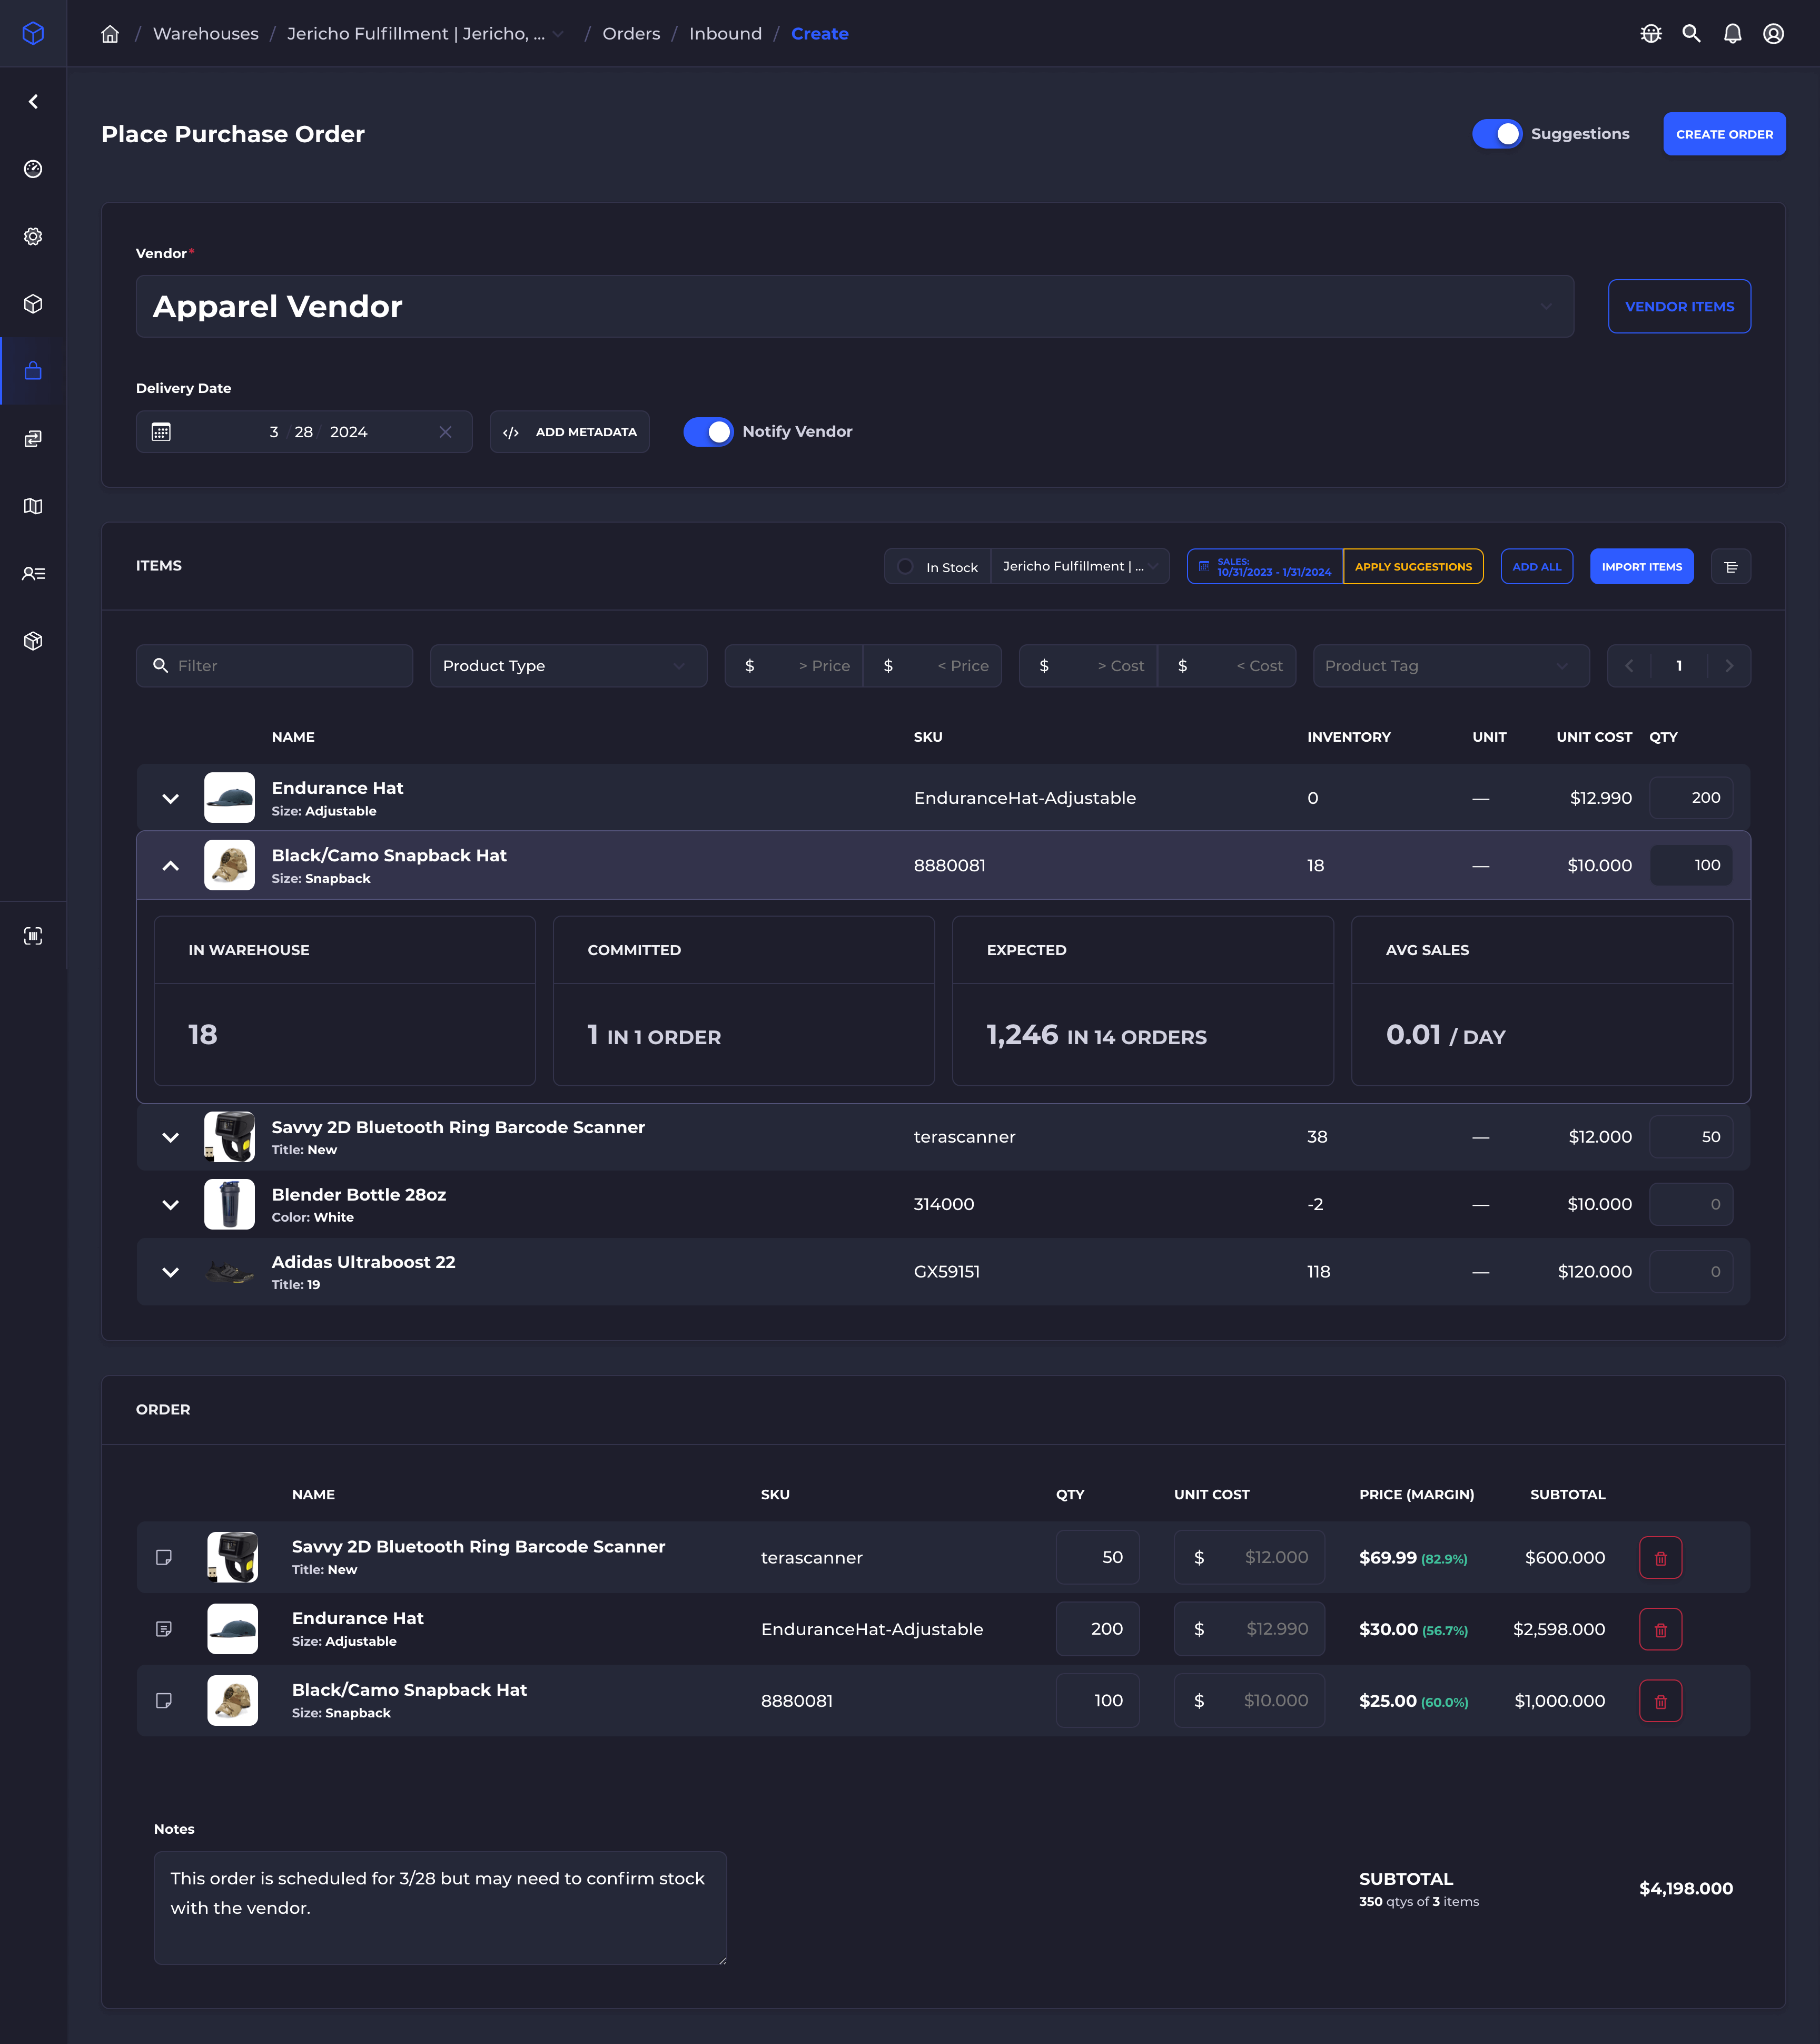Image resolution: width=1820 pixels, height=2044 pixels.
Task: Click the Create Order button
Action: point(1724,133)
